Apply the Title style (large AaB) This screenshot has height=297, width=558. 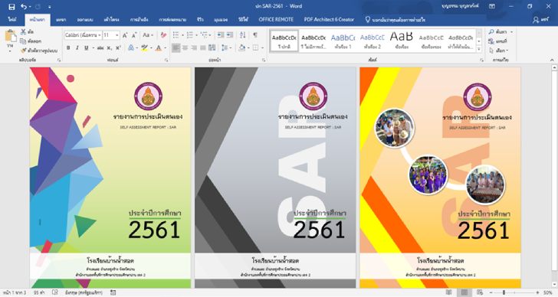click(x=402, y=41)
